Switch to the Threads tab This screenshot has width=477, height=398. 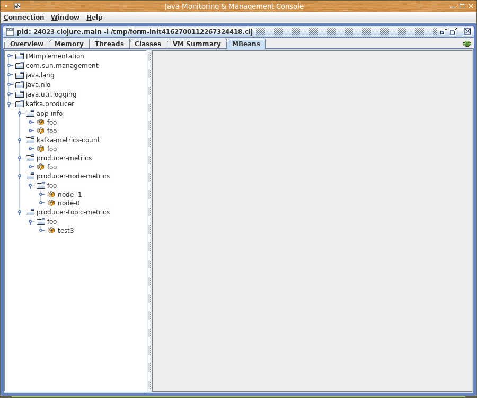110,44
